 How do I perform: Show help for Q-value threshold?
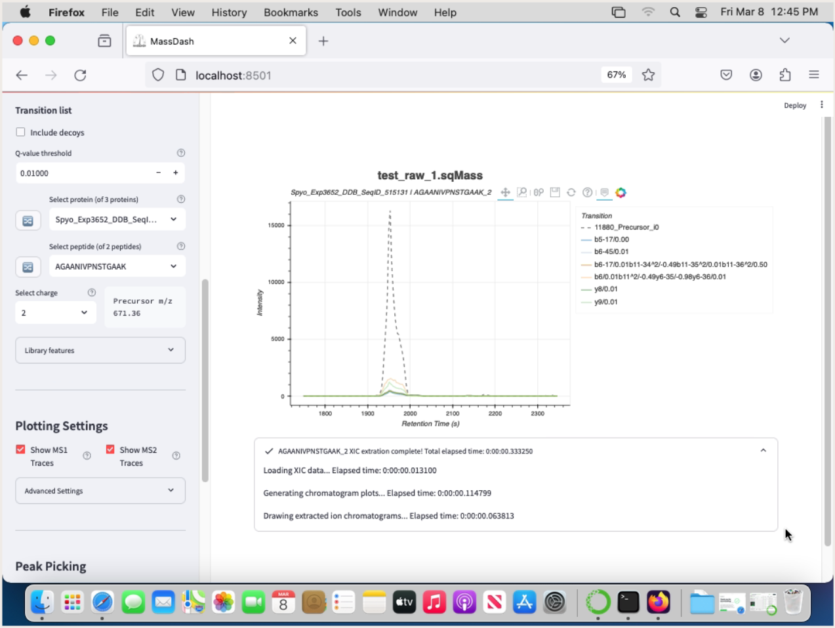click(181, 153)
